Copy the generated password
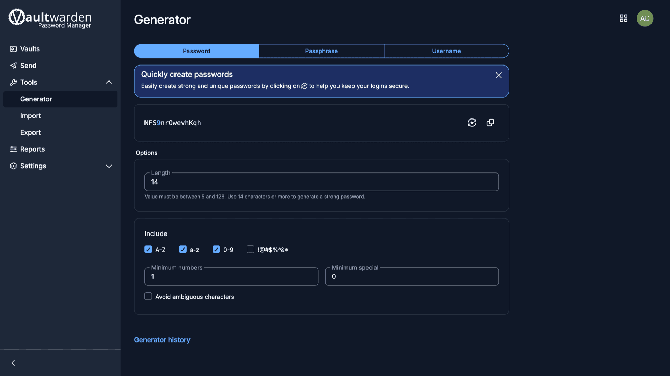Viewport: 670px width, 376px height. (490, 123)
